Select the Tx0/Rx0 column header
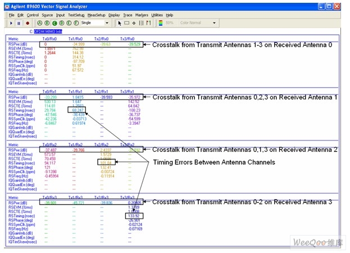Viewport: 350px width, 253px height. [49, 39]
